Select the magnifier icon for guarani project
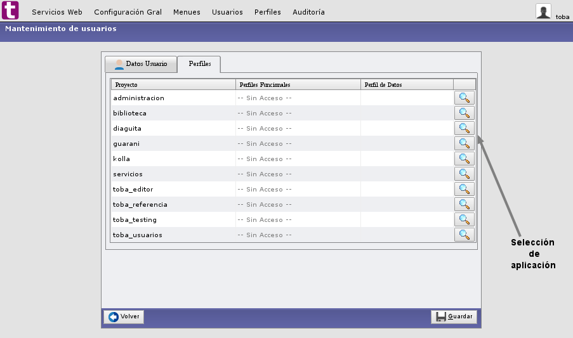The image size is (573, 338). 464,143
